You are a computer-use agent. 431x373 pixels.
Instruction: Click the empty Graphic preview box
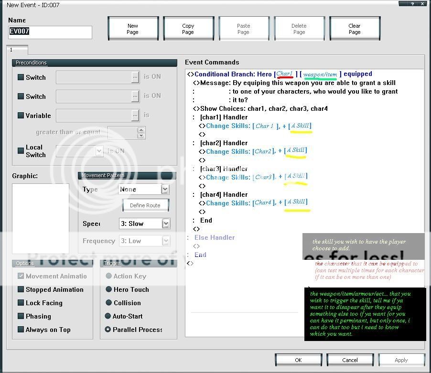point(41,218)
